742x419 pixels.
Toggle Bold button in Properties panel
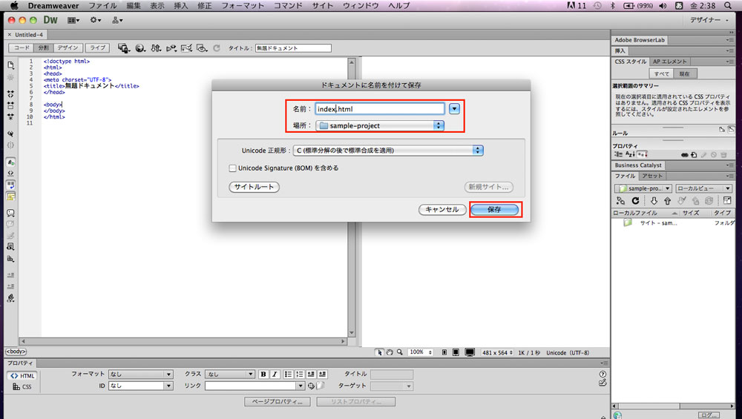[263, 374]
